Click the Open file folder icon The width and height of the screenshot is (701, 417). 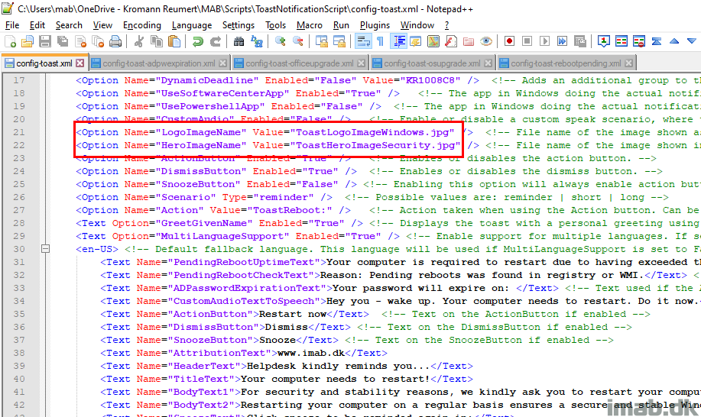pyautogui.click(x=28, y=41)
